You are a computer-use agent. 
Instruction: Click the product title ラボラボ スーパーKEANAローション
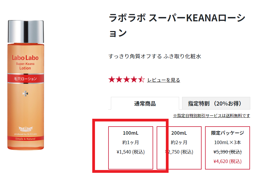[x=177, y=25]
